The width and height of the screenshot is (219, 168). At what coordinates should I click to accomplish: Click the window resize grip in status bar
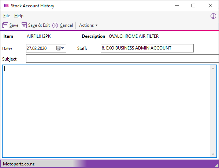click(x=217, y=166)
